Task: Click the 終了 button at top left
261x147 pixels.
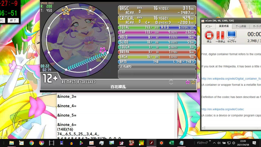Action: 13,20
